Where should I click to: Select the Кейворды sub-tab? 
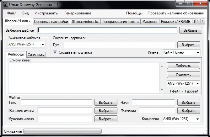tap(16, 54)
